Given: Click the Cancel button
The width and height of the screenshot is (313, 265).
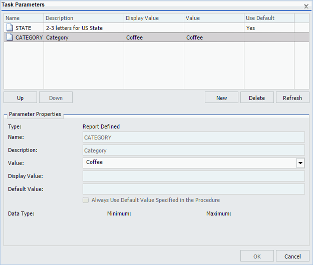Looking at the screenshot, I should (292, 256).
